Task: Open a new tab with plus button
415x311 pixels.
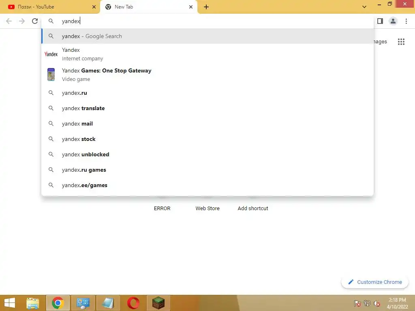Action: point(206,7)
